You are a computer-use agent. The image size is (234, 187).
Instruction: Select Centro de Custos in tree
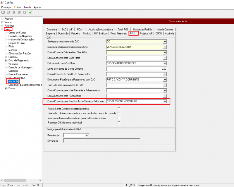tap(17, 32)
